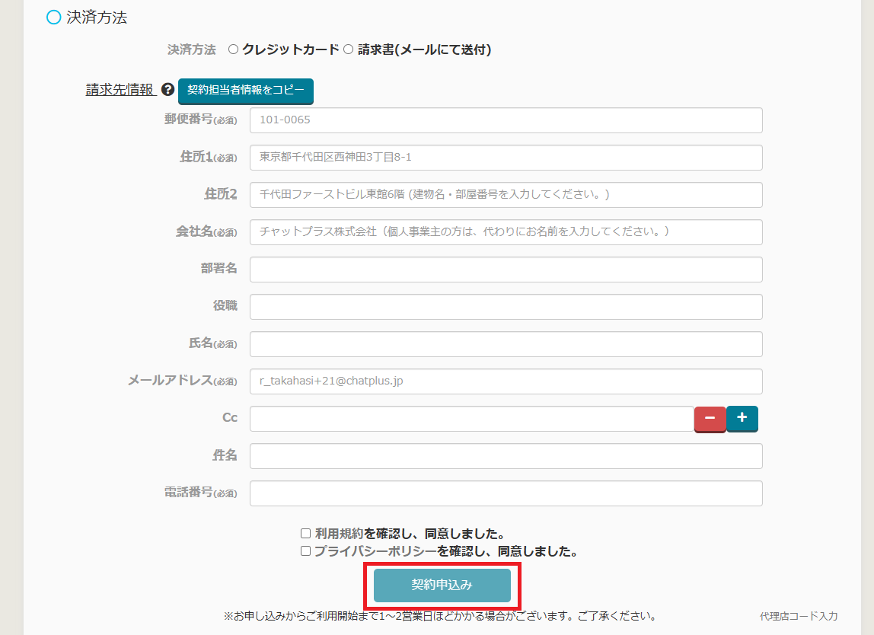Focus the 会社名 input field
The image size is (874, 635).
pyautogui.click(x=506, y=232)
